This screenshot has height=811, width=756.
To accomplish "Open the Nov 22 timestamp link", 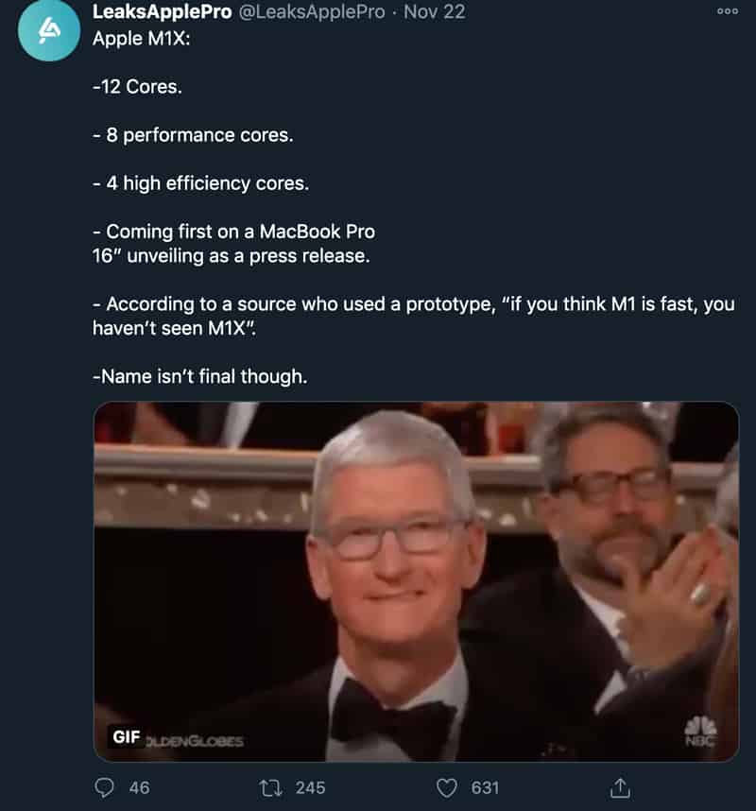I will pyautogui.click(x=435, y=12).
